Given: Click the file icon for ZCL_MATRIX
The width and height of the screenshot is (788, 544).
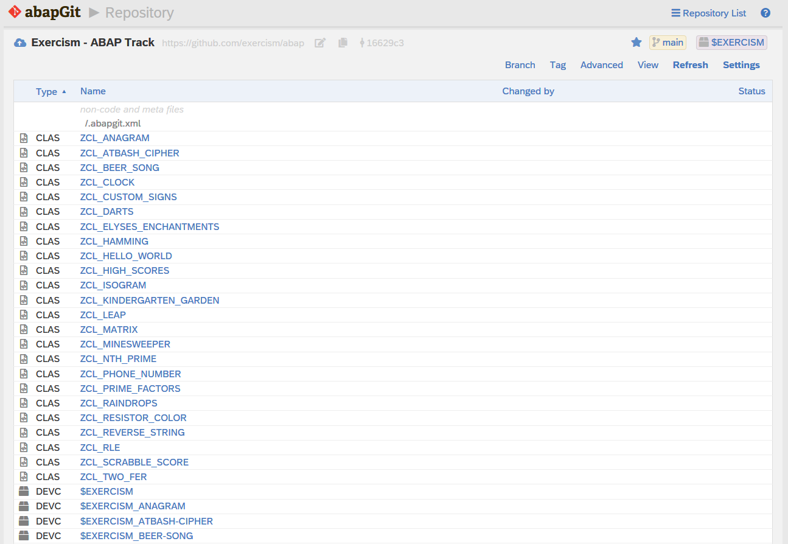Looking at the screenshot, I should (24, 329).
